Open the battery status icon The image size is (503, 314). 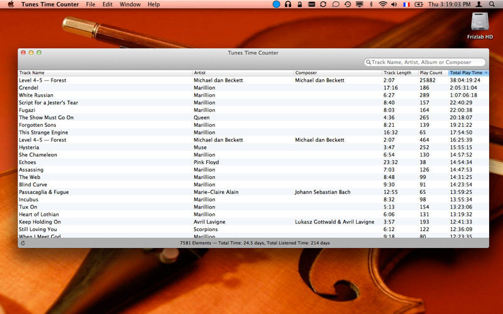[419, 4]
